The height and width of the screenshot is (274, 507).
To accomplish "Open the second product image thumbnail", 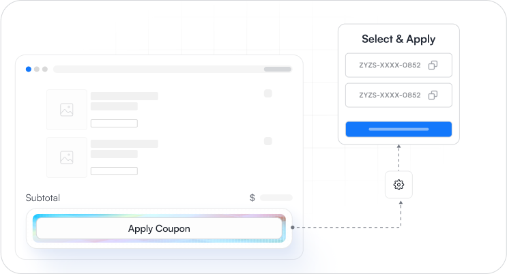I will (67, 157).
